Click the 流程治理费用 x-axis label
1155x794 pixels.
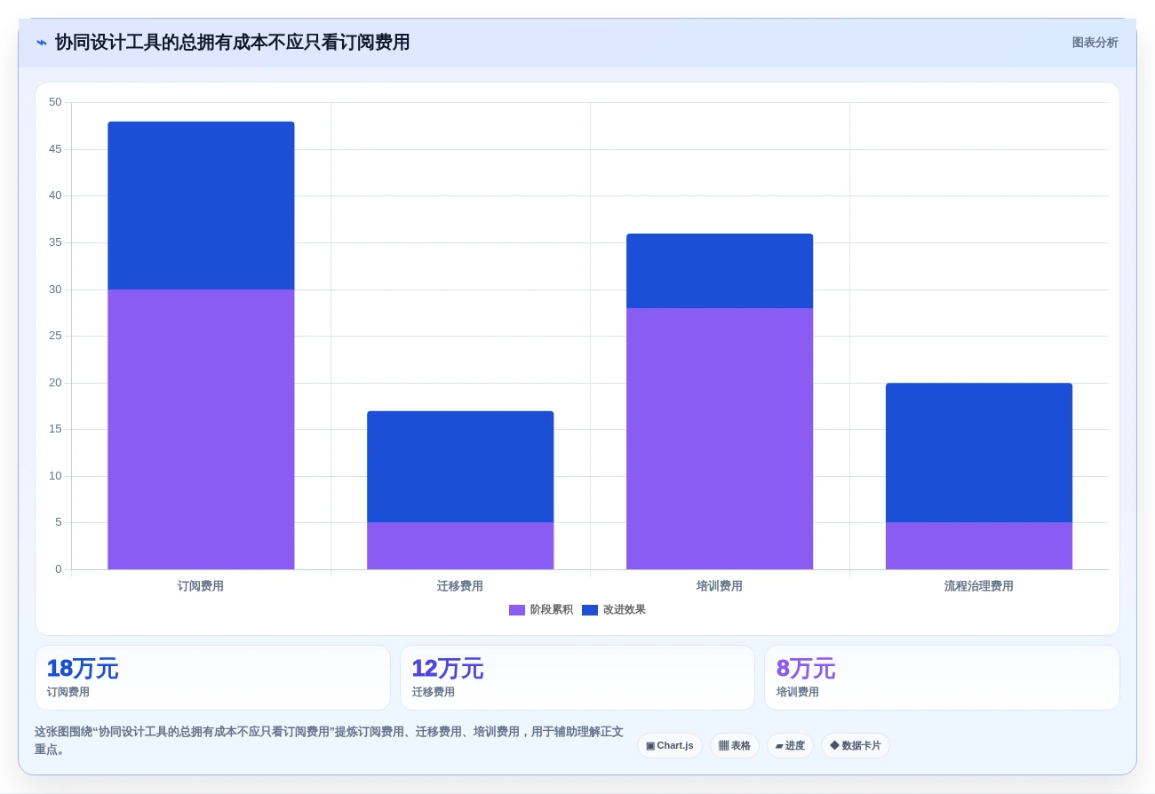pos(979,586)
